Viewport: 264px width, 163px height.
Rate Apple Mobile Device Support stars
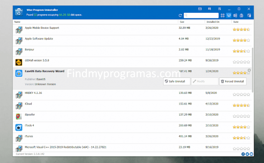pyautogui.click(x=241, y=29)
